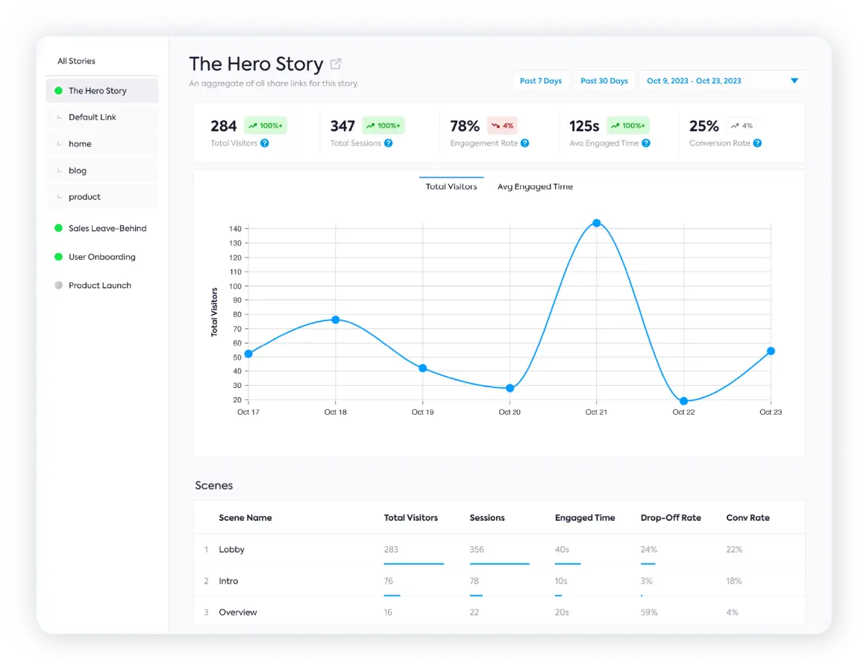This screenshot has width=864, height=667.
Task: Click the Drop-Off Rate column header
Action: pyautogui.click(x=670, y=518)
